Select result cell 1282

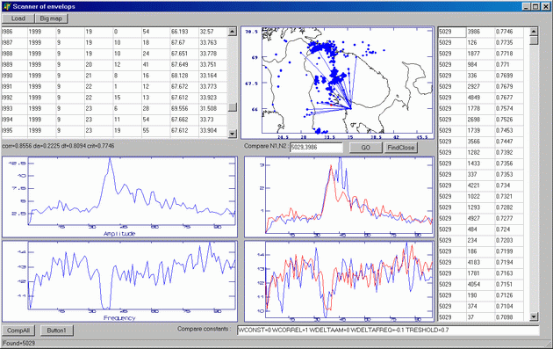tap(480, 152)
